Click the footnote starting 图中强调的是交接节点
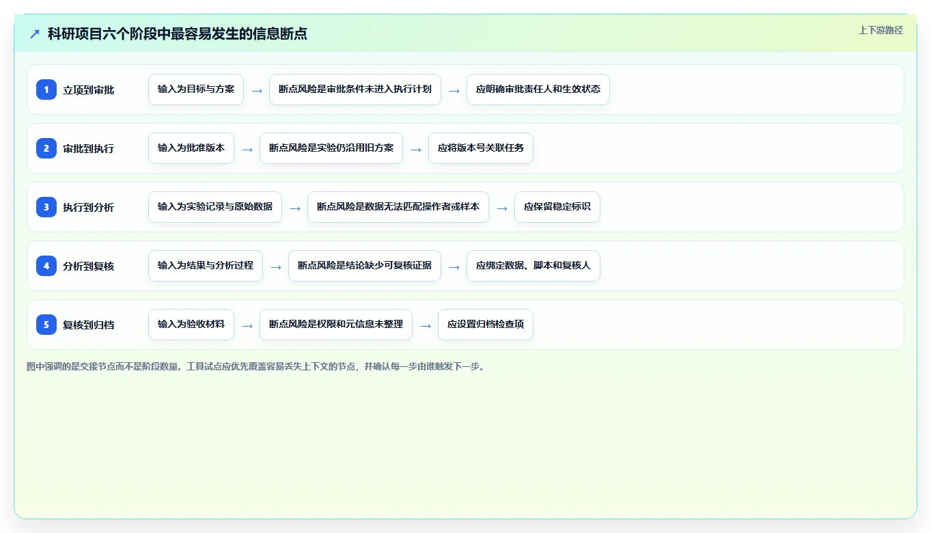The height and width of the screenshot is (533, 931). pyautogui.click(x=257, y=366)
